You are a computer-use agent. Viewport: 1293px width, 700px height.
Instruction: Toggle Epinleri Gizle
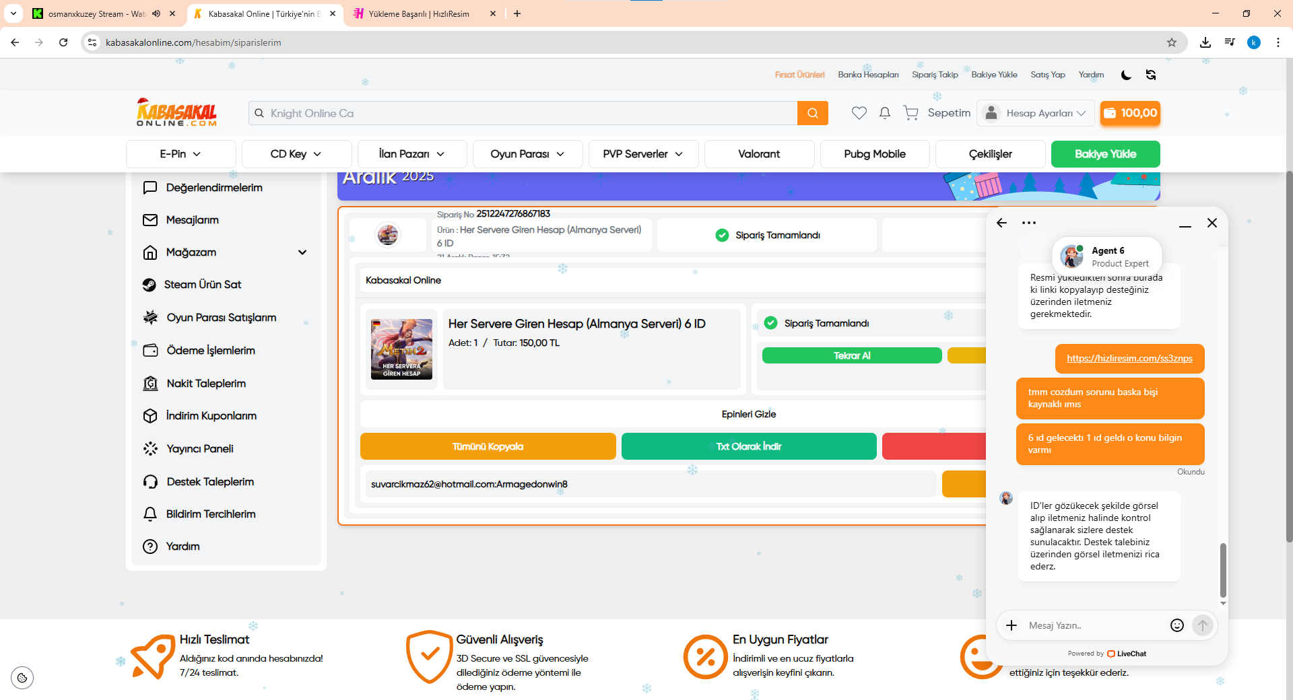[749, 414]
